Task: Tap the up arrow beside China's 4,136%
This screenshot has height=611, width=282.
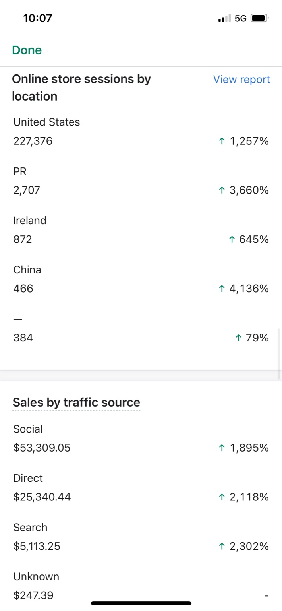Action: 222,289
